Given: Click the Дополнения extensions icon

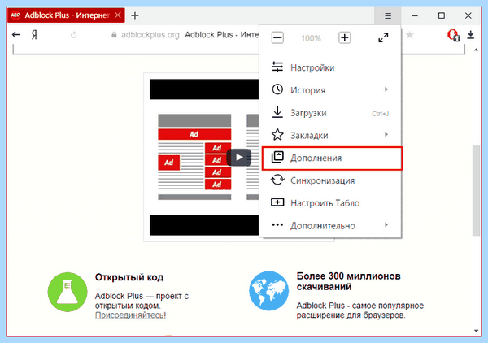Looking at the screenshot, I should tap(277, 157).
